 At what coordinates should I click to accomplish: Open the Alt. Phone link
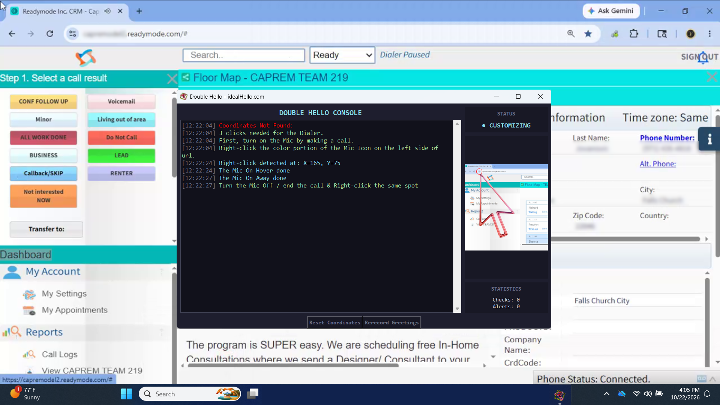(658, 164)
